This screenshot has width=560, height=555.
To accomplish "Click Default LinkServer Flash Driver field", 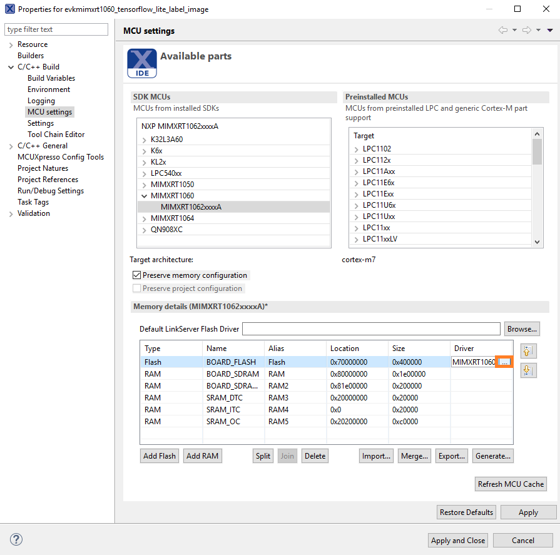I will tap(371, 329).
